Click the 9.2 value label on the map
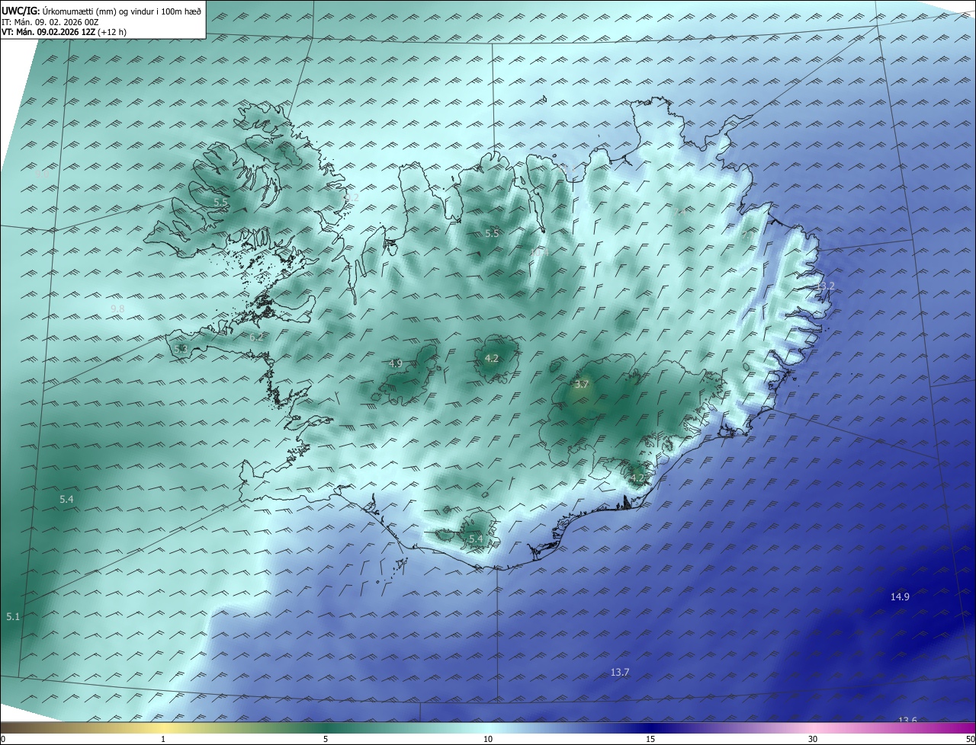The width and height of the screenshot is (976, 745). [352, 197]
